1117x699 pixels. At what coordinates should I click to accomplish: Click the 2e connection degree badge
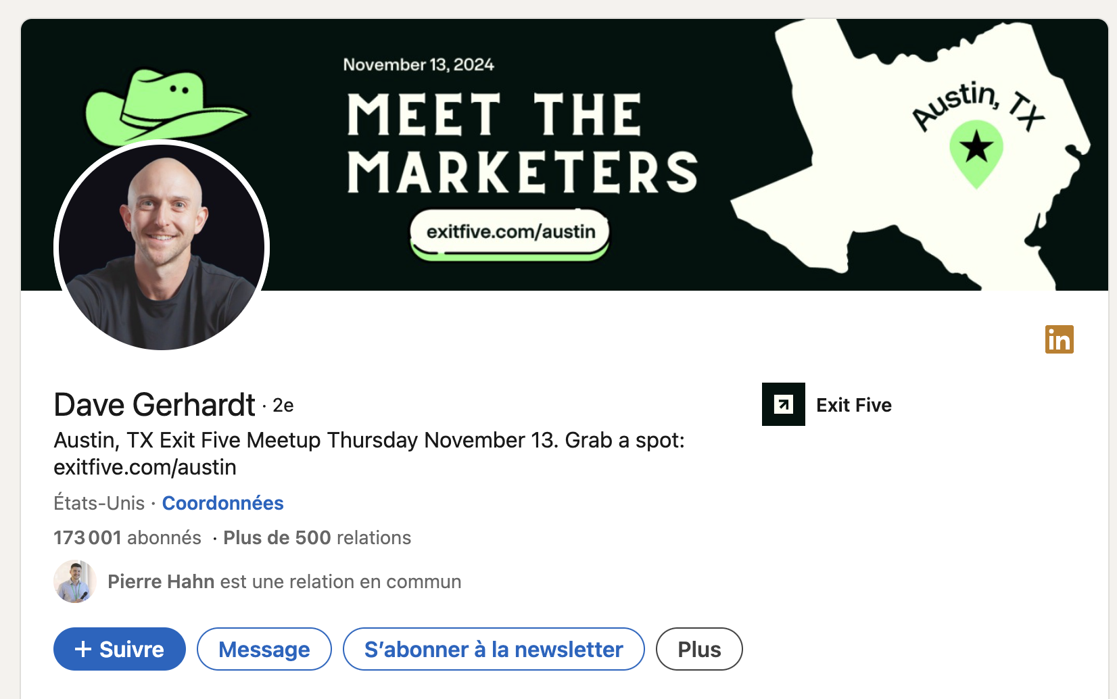283,406
